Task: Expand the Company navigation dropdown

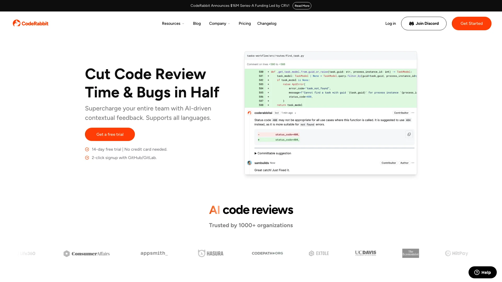Action: click(220, 23)
